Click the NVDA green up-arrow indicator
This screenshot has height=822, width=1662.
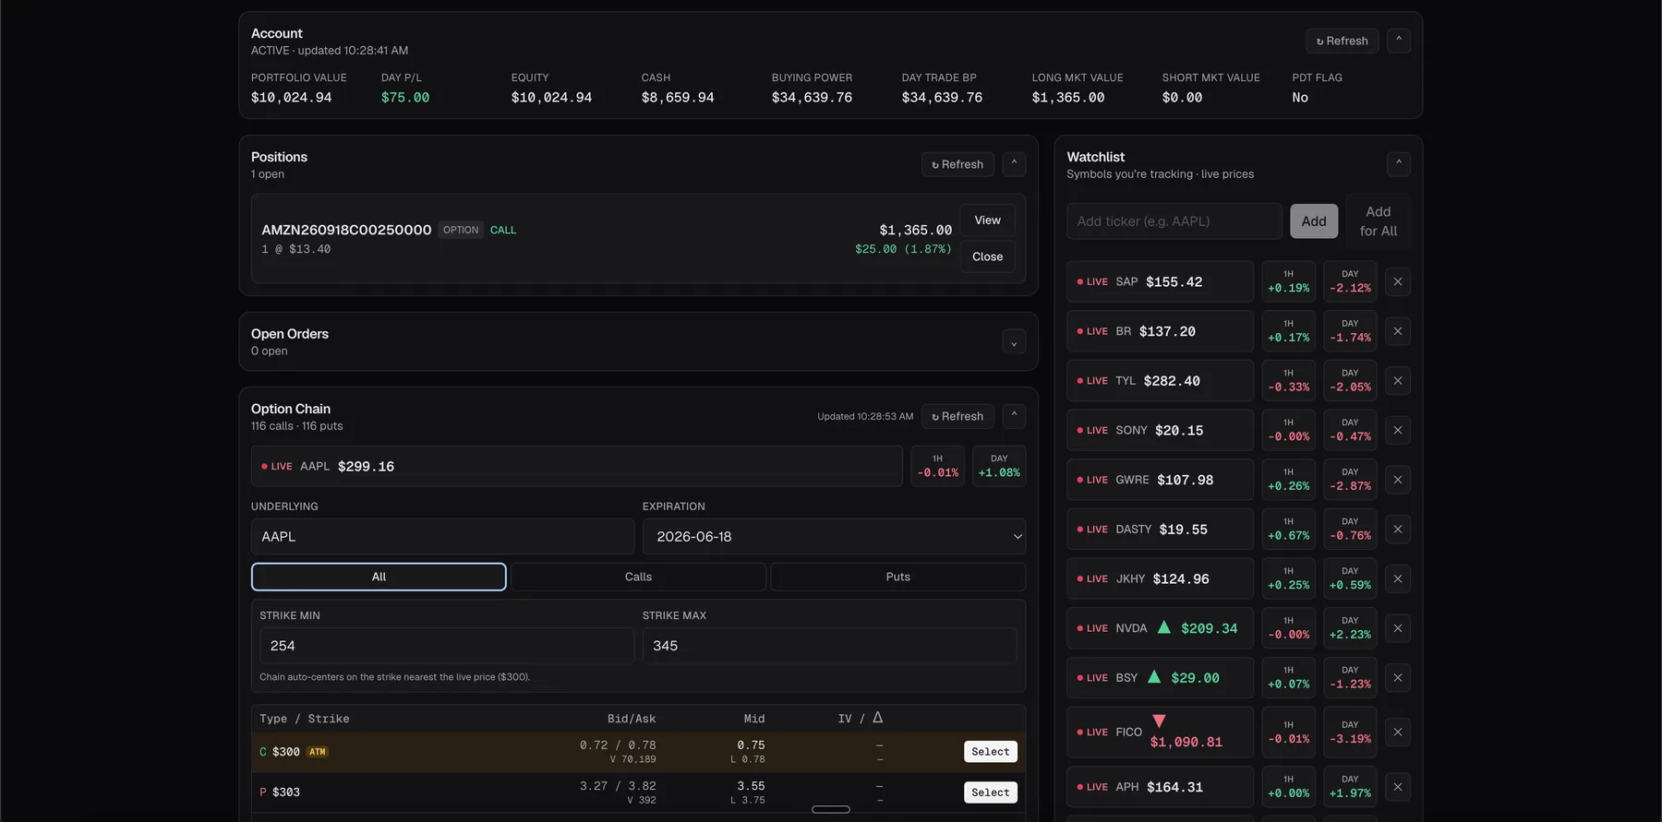[x=1164, y=627]
